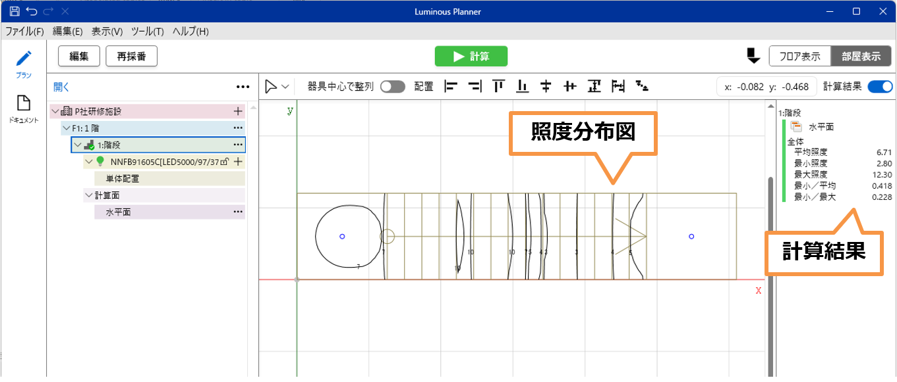The image size is (897, 382).
Task: Click the align top edges icon
Action: click(x=498, y=86)
